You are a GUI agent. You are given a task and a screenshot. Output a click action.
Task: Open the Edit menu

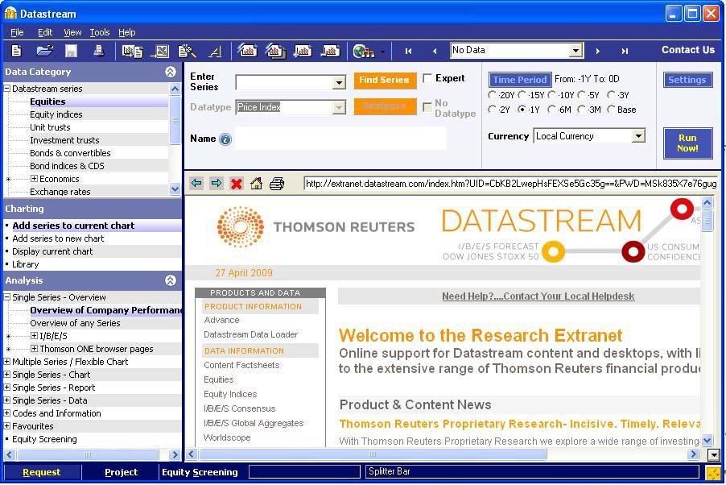pyautogui.click(x=45, y=32)
